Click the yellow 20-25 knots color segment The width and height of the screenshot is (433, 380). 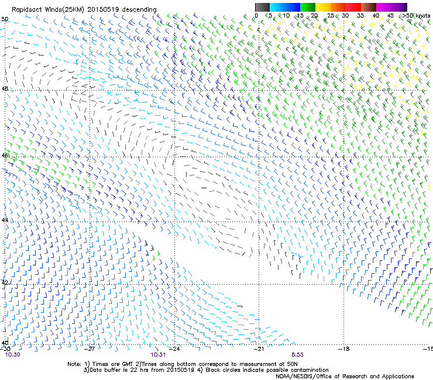click(x=323, y=7)
